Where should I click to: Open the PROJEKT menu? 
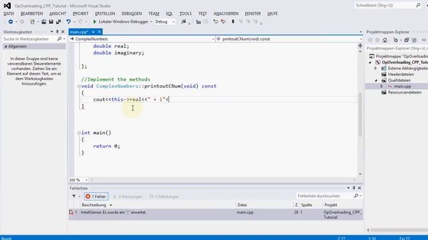coord(80,13)
